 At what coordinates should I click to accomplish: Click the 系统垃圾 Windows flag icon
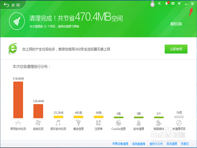38,123
